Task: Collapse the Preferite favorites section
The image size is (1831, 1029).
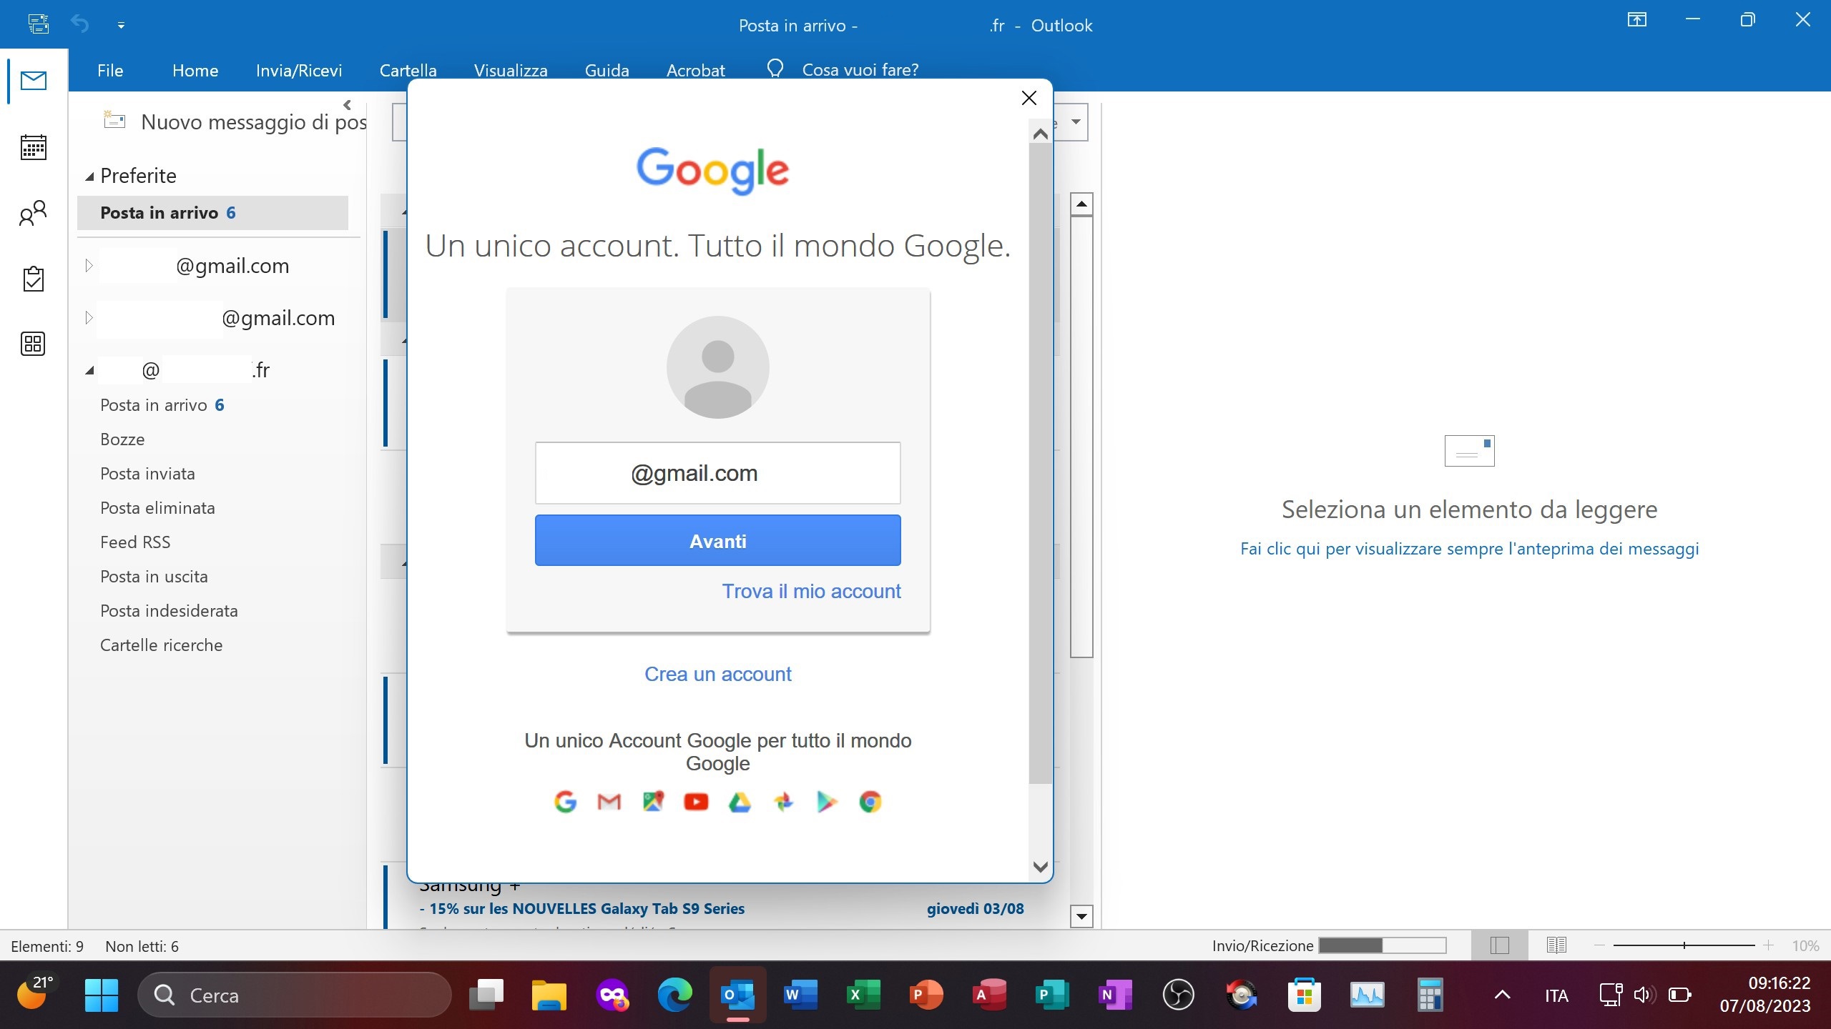Action: click(89, 177)
